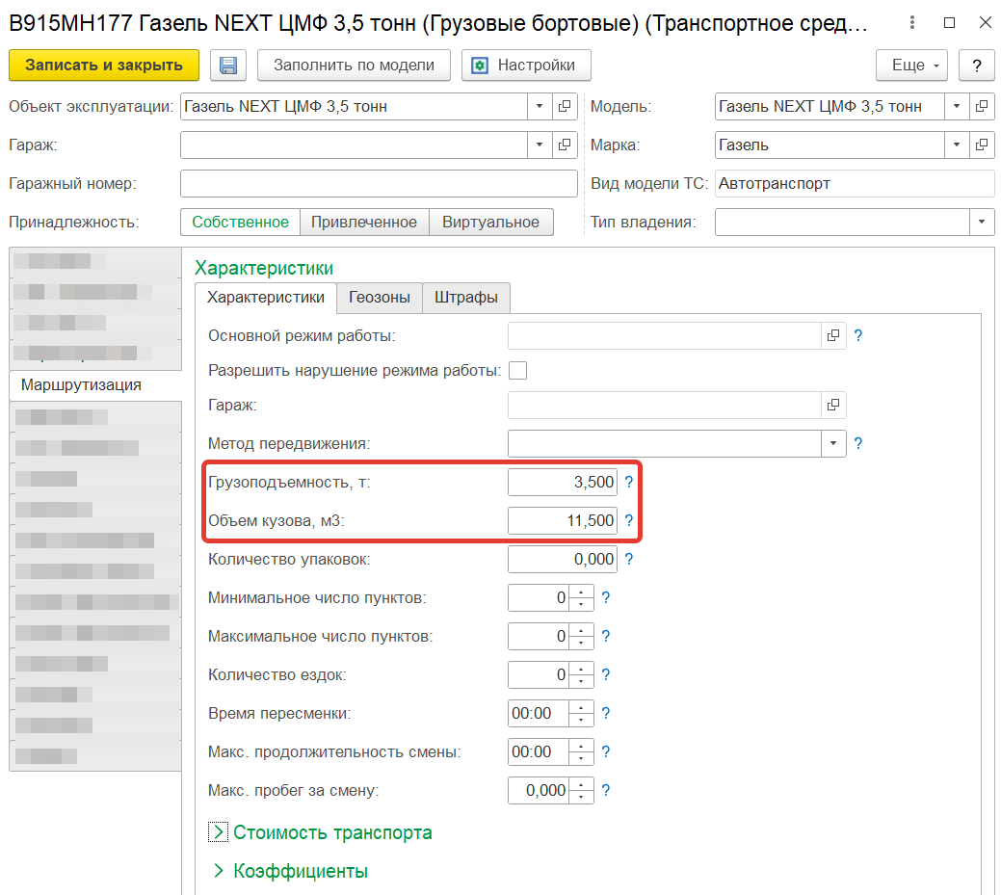
Task: Show help for Макс. продолжительность смены
Action: tap(606, 752)
